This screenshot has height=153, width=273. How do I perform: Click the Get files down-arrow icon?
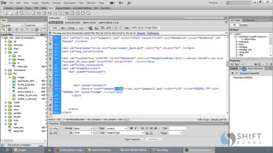pyautogui.click(x=17, y=30)
